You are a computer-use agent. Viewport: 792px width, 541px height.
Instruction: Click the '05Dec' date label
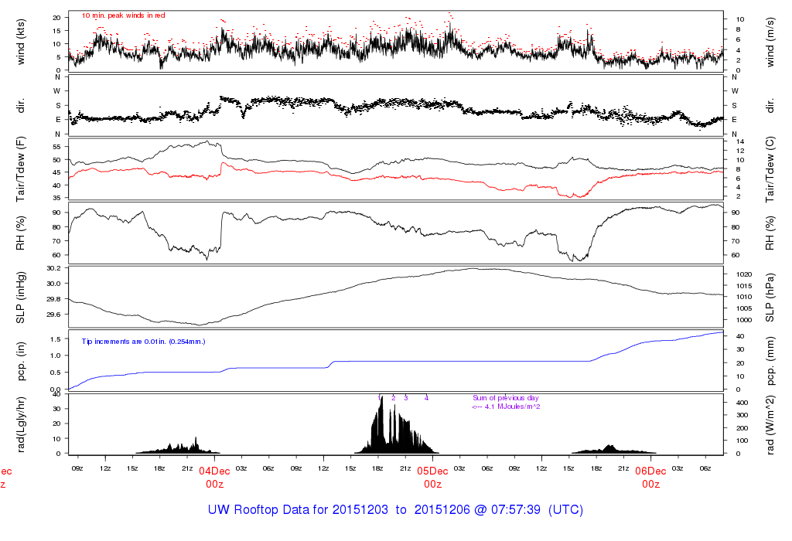point(432,471)
